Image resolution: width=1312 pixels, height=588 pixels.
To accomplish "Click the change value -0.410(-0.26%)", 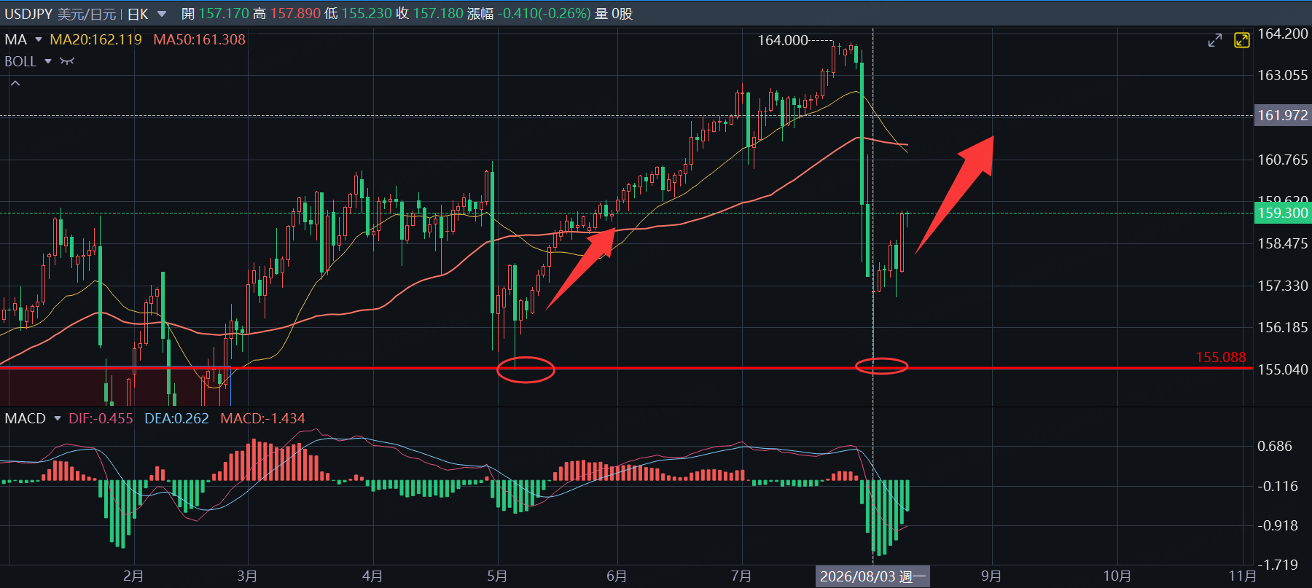I will 544,14.
